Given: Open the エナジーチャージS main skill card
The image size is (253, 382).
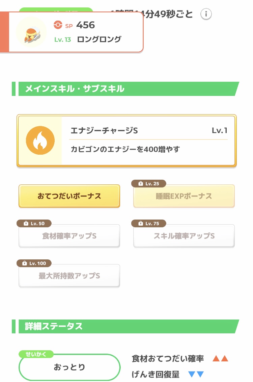Looking at the screenshot, I should 126,141.
